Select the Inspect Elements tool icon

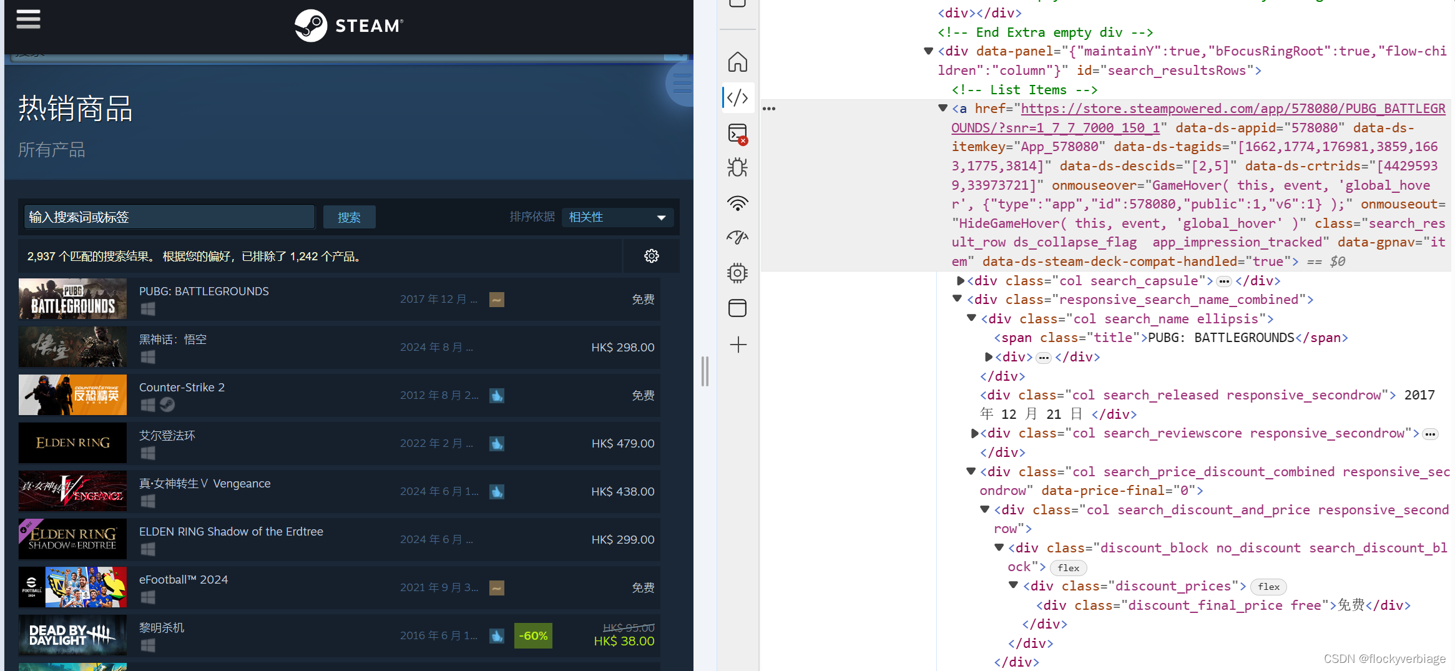coord(738,97)
